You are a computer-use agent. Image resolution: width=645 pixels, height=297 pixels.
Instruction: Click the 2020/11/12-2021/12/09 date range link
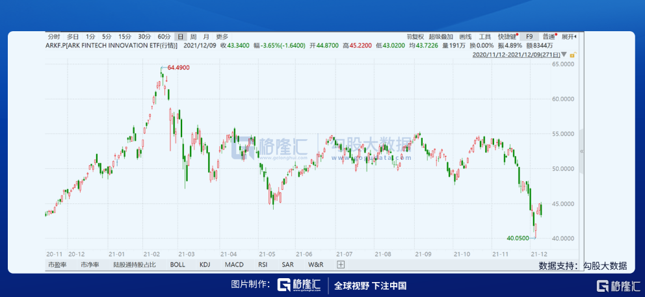517,56
